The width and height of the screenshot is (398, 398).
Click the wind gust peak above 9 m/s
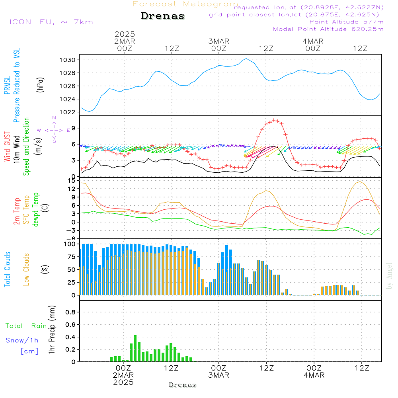click(274, 120)
